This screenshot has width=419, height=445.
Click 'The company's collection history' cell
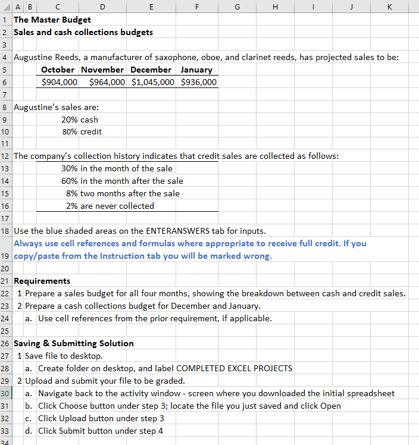(176, 156)
